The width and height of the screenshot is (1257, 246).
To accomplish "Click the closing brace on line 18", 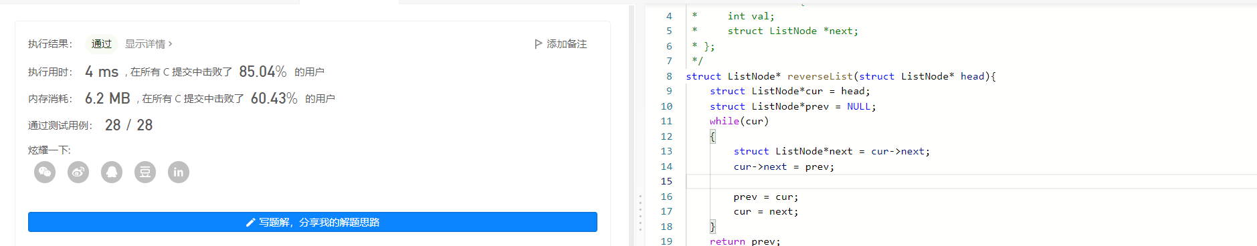I will click(x=713, y=227).
